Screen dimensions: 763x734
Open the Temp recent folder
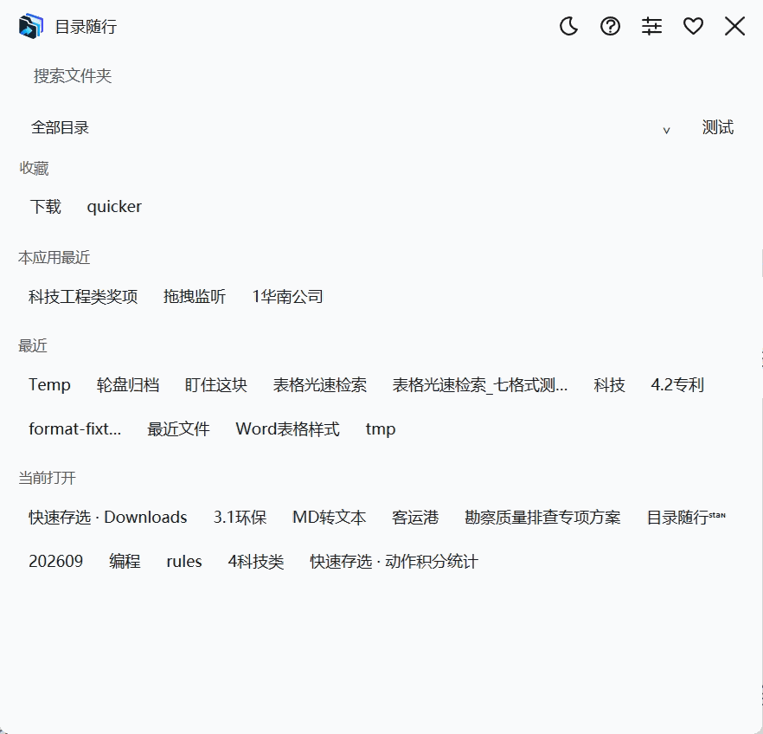click(x=49, y=385)
